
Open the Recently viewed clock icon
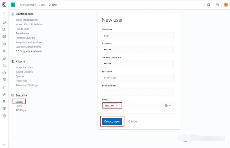(4, 13)
